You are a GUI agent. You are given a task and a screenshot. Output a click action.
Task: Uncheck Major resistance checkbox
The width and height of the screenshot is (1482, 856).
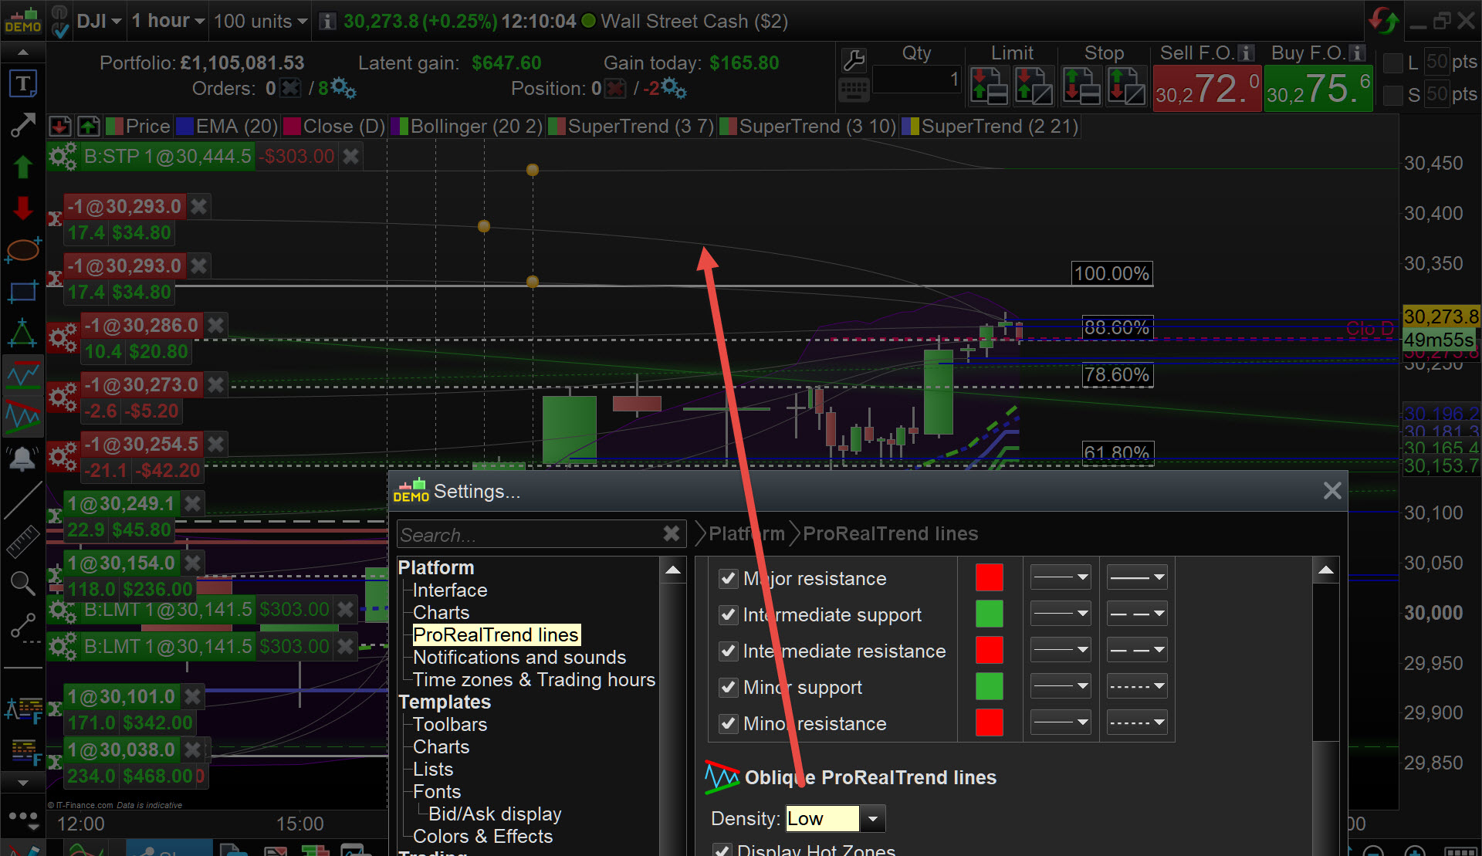728,578
